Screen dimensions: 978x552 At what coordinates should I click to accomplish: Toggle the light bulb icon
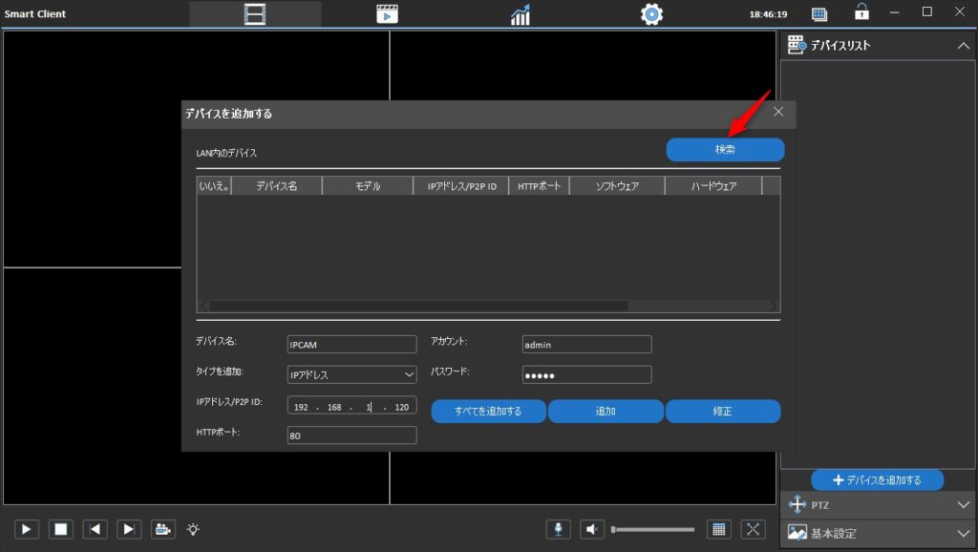click(193, 529)
